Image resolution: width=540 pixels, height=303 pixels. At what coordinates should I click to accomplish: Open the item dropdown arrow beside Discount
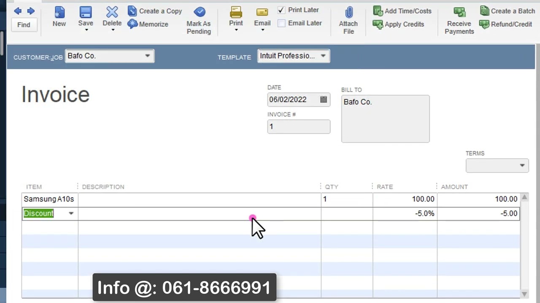(x=71, y=213)
